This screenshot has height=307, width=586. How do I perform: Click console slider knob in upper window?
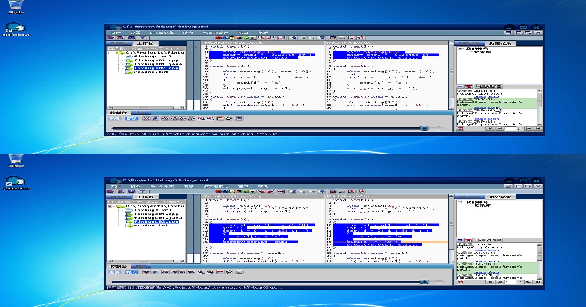click(424, 128)
